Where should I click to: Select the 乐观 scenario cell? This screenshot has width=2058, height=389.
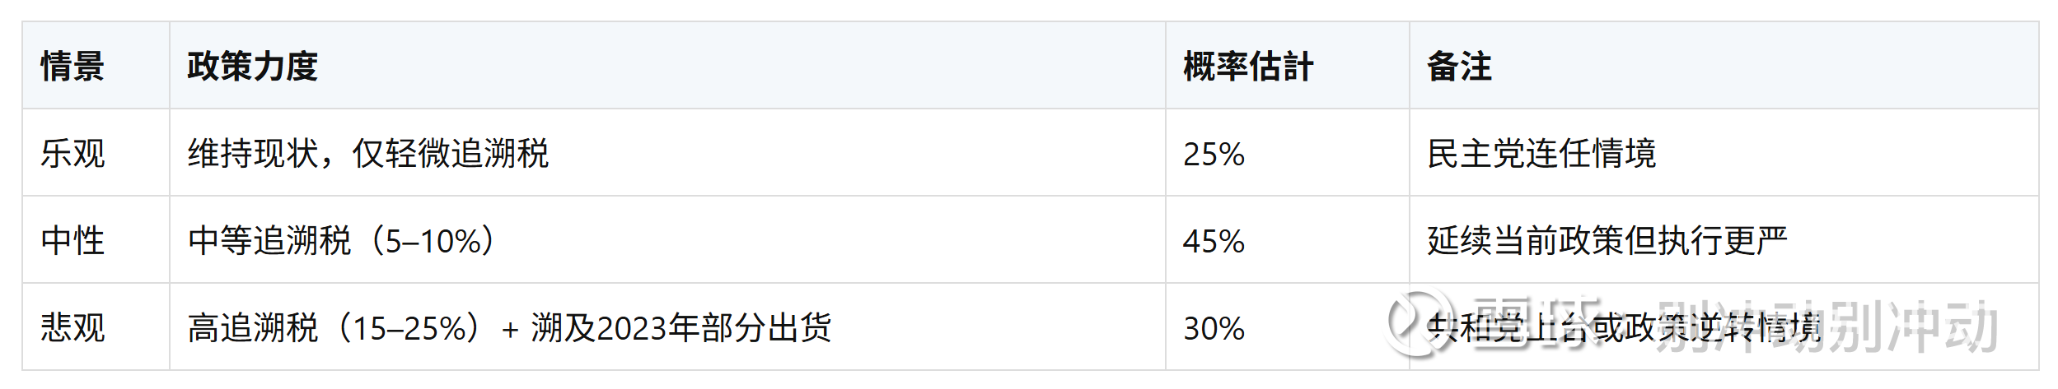pyautogui.click(x=72, y=154)
